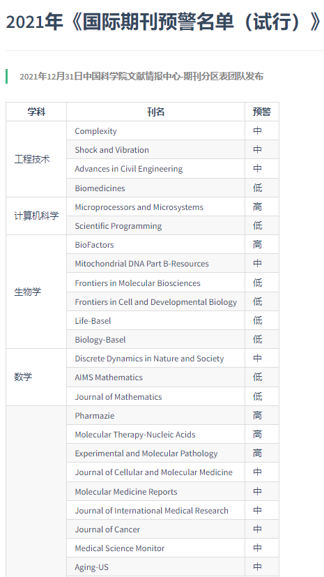
Task: Click the 刊名 column header
Action: [156, 112]
